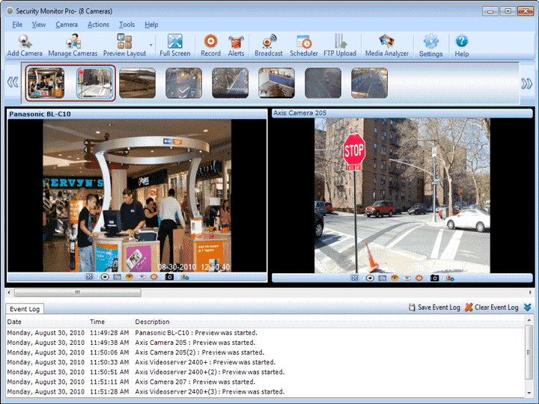Click Save Event Log
Viewport: 539px width, 404px height.
434,307
